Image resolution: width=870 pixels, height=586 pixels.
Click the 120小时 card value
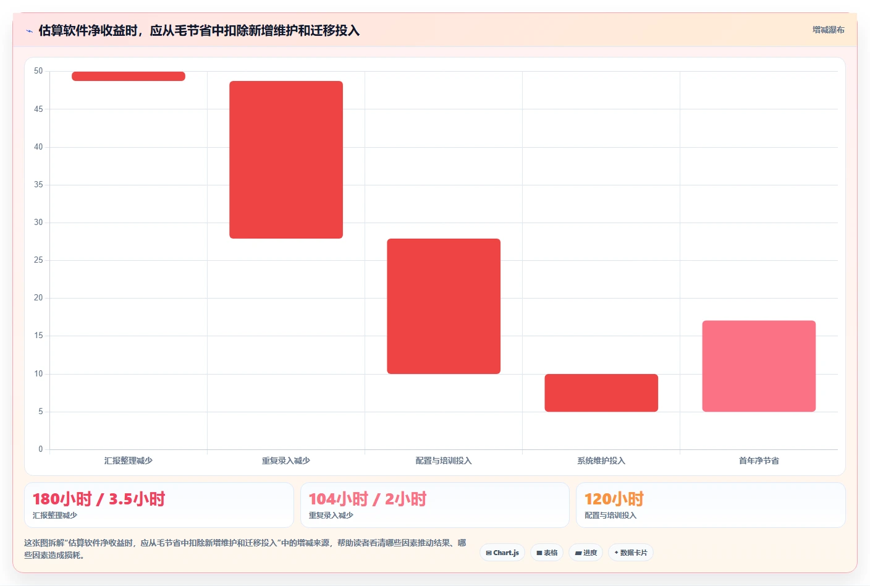(614, 499)
